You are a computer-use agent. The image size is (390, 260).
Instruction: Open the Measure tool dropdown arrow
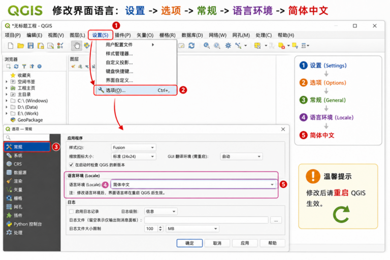(245, 46)
